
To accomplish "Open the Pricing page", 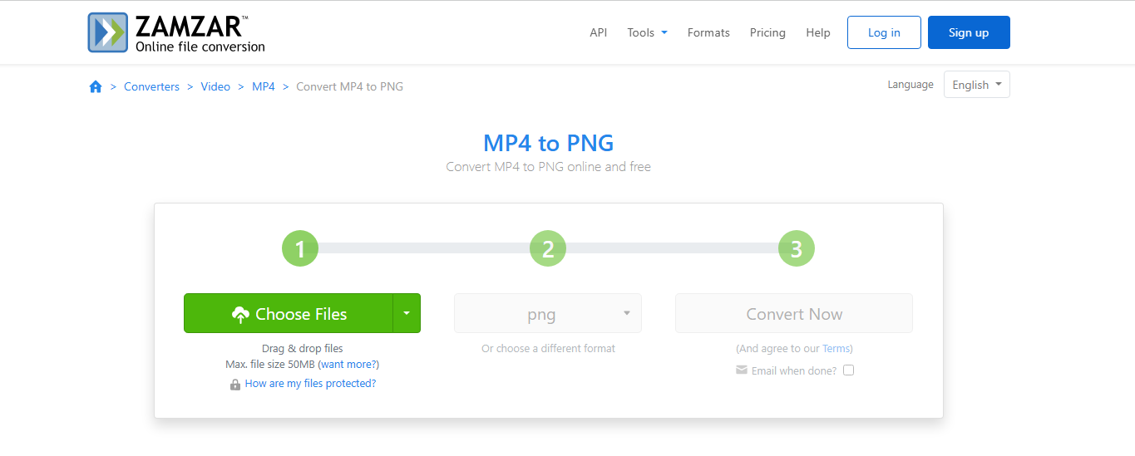I will [767, 32].
